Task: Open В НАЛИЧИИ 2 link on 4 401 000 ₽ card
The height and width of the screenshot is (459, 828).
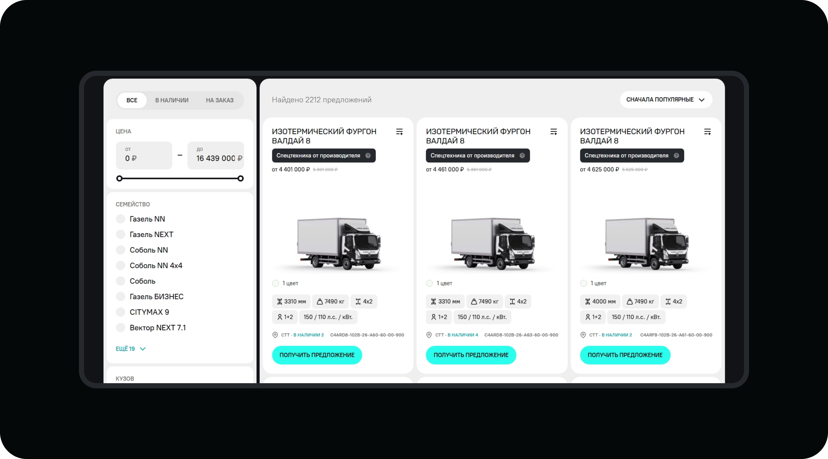Action: point(308,335)
